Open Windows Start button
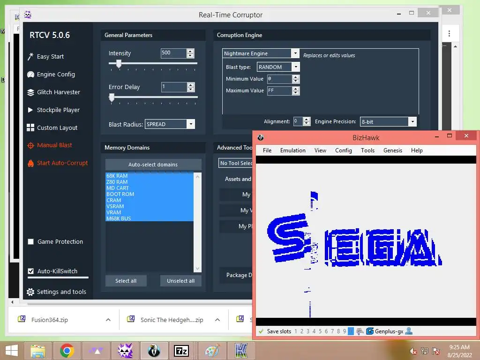Screen dimensions: 480x360 12,351
